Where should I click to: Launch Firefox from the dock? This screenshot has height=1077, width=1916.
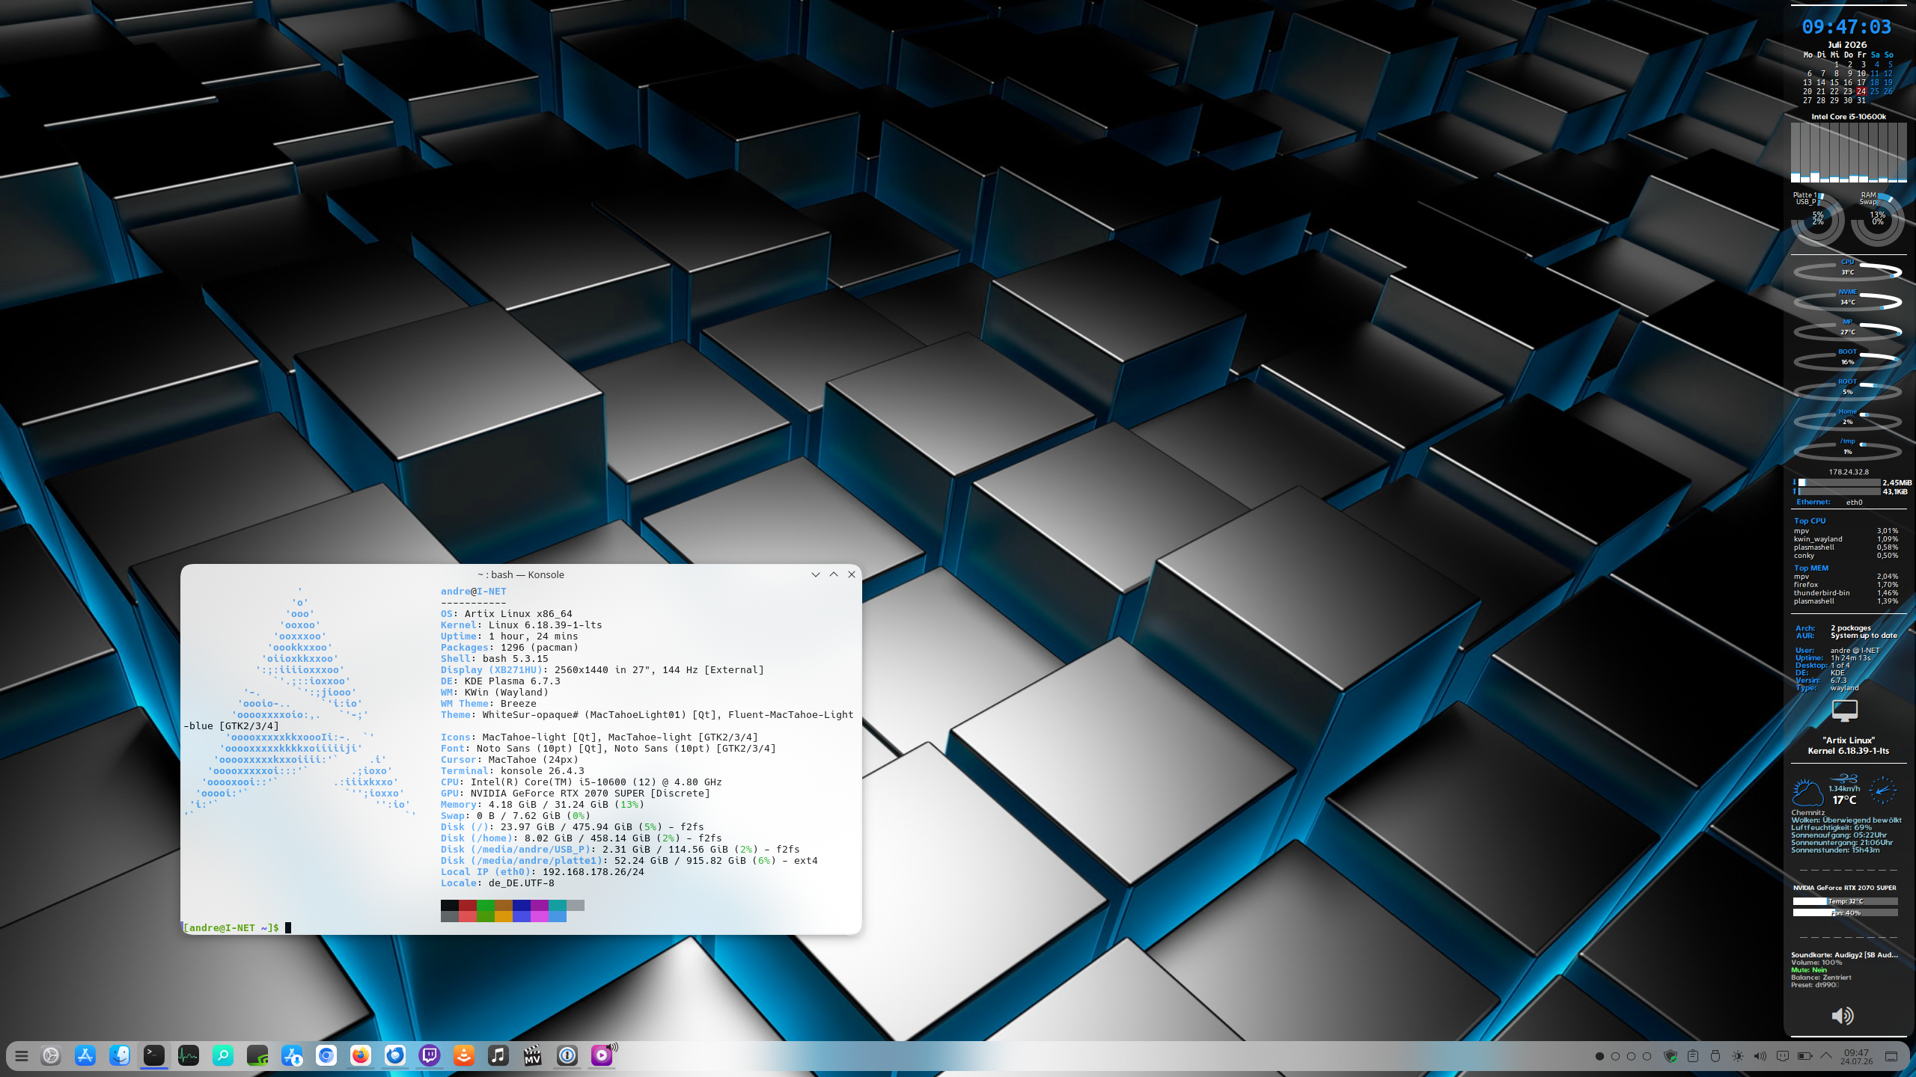point(361,1055)
